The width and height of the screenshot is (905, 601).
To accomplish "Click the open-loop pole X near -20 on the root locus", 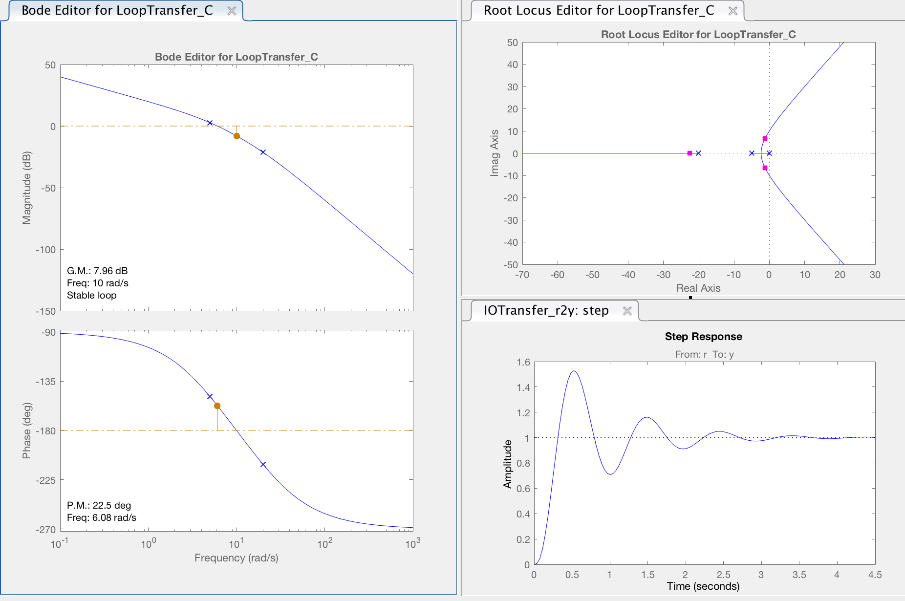I will (x=699, y=152).
